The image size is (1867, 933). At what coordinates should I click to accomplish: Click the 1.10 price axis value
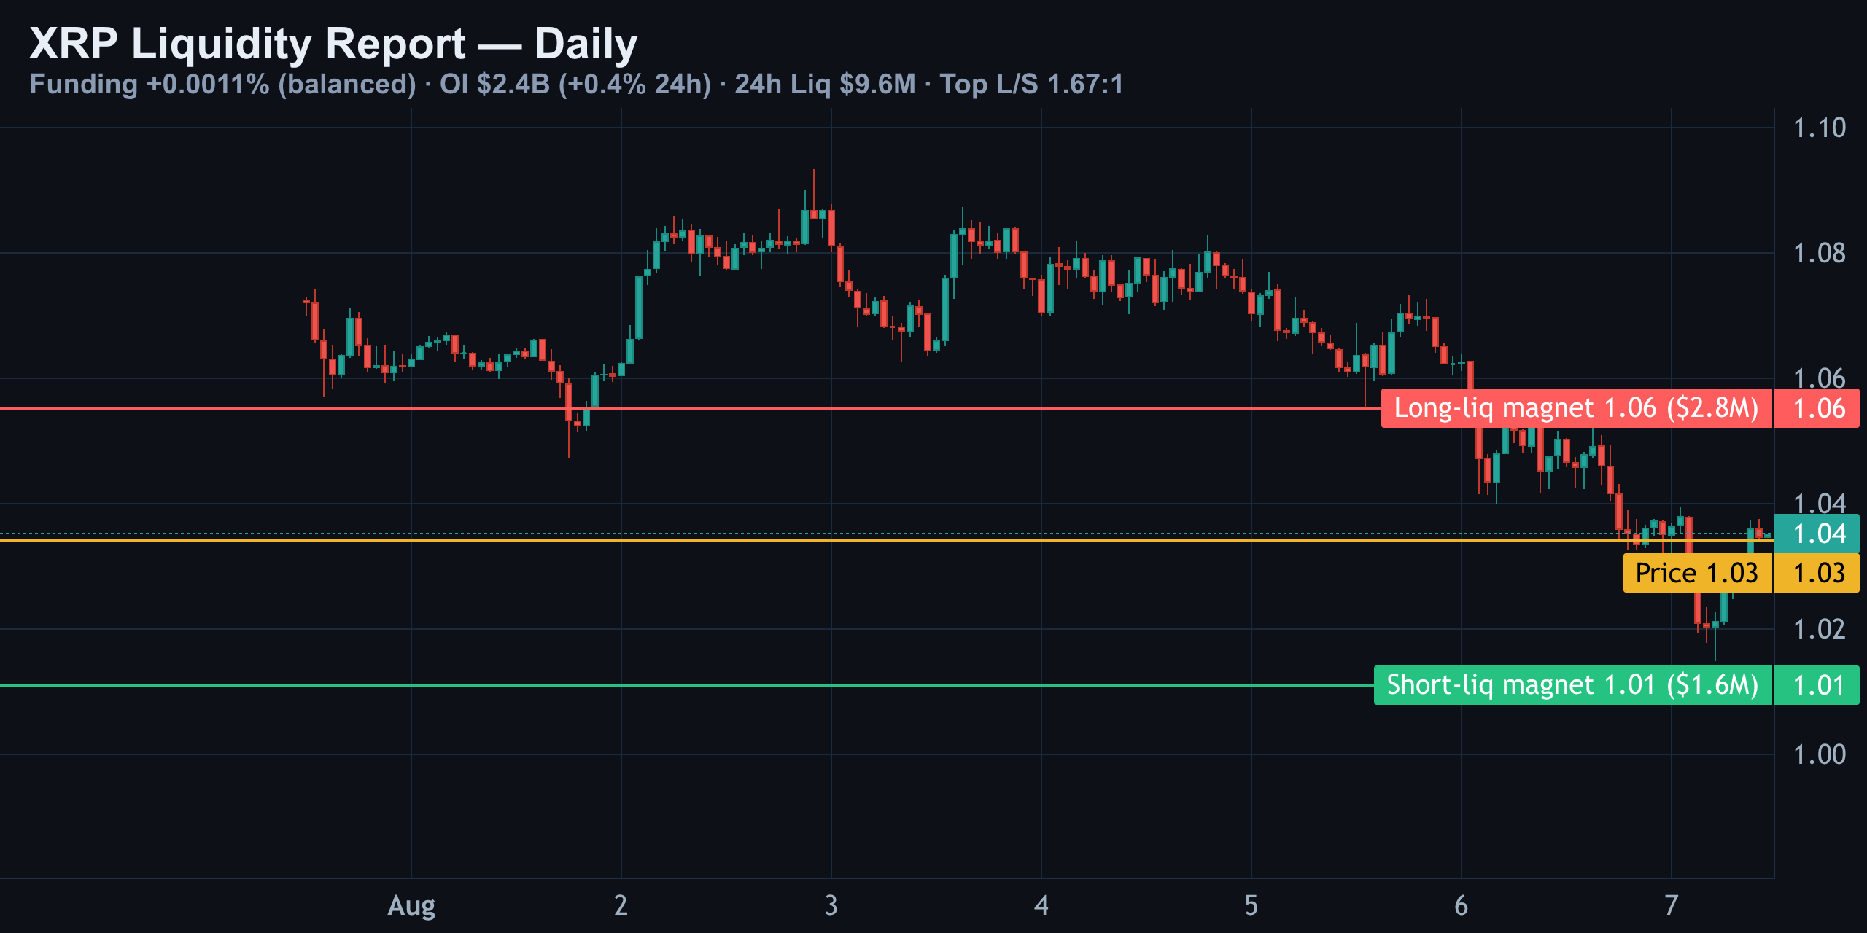click(1819, 128)
